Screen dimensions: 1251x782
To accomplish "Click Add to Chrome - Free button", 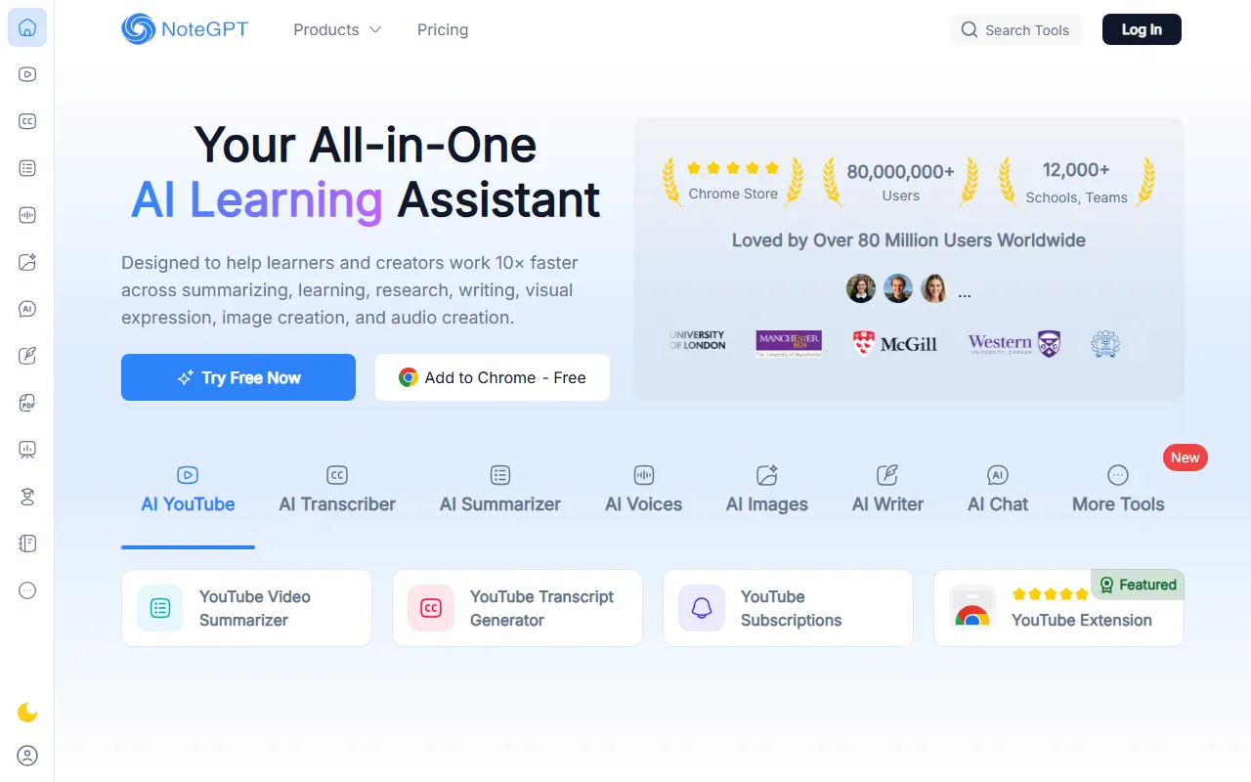I will [493, 377].
